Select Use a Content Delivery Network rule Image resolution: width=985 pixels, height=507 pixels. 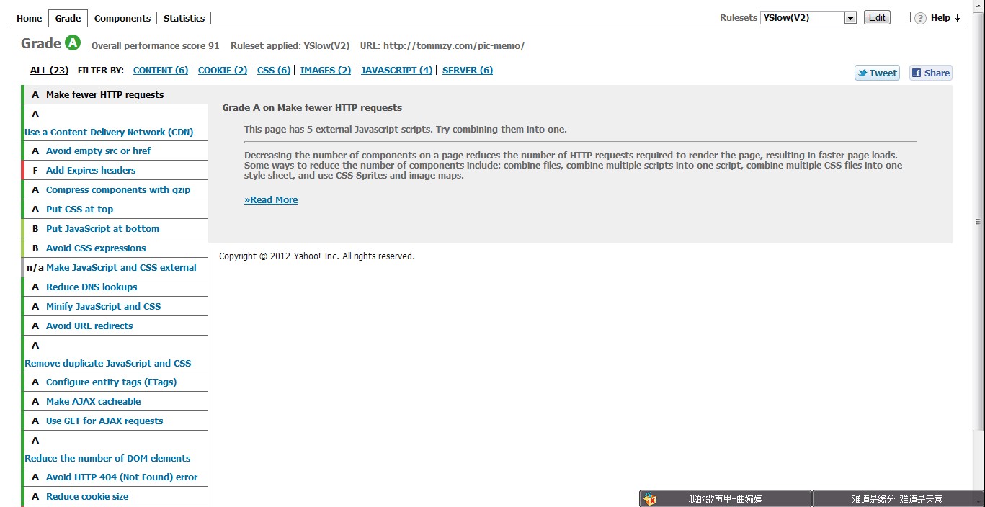click(115, 122)
